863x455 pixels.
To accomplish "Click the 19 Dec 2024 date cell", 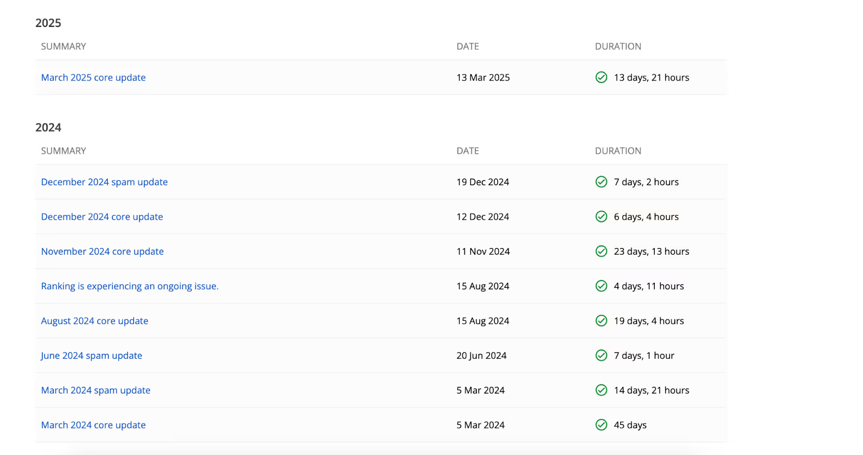I will click(x=483, y=182).
